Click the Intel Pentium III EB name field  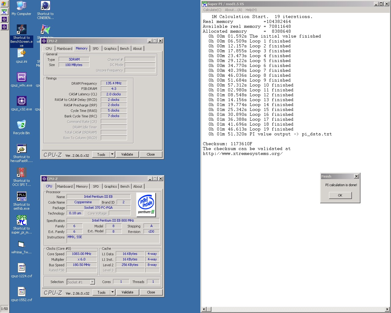98,197
